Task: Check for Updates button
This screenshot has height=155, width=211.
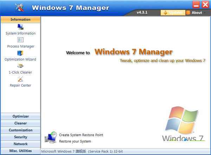Action: point(173,13)
